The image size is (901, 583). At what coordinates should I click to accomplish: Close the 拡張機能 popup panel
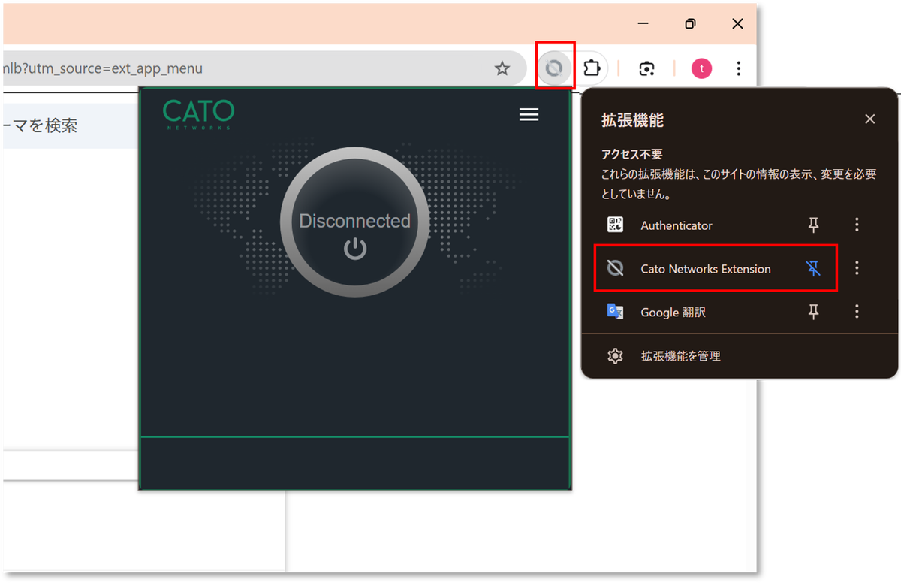pyautogui.click(x=869, y=119)
